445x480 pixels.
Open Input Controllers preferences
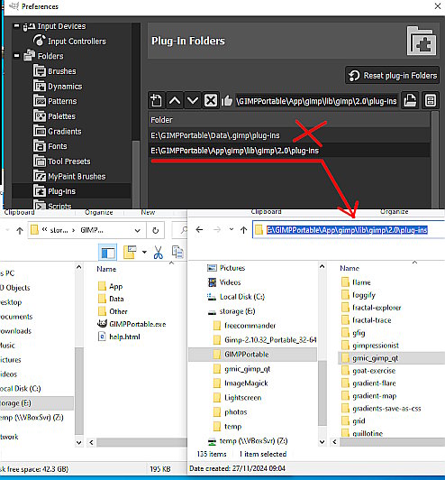click(69, 41)
